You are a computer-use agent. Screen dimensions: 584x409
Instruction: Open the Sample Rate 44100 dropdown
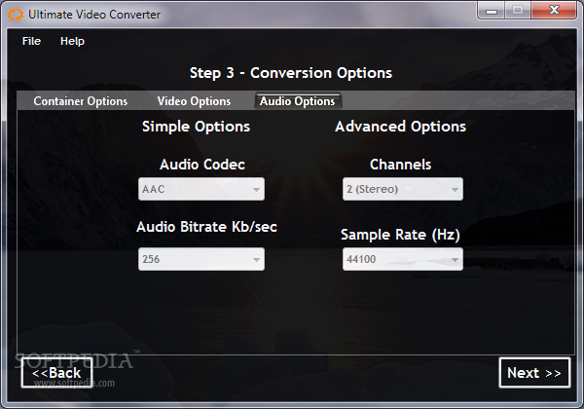(403, 259)
